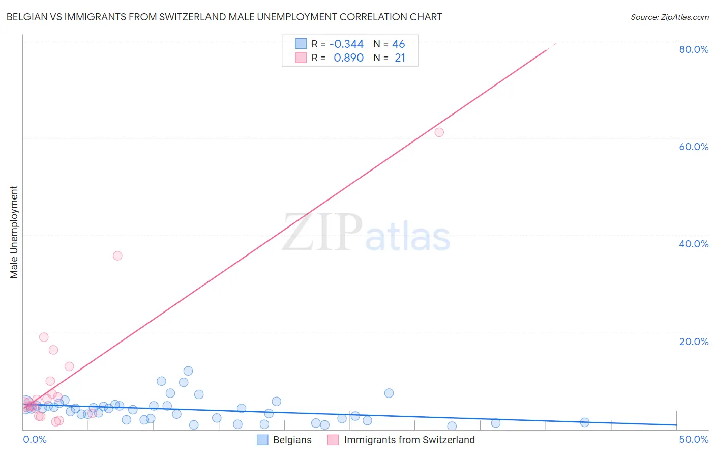
Task: Click the R value -0.344 in legend
Action: [346, 44]
